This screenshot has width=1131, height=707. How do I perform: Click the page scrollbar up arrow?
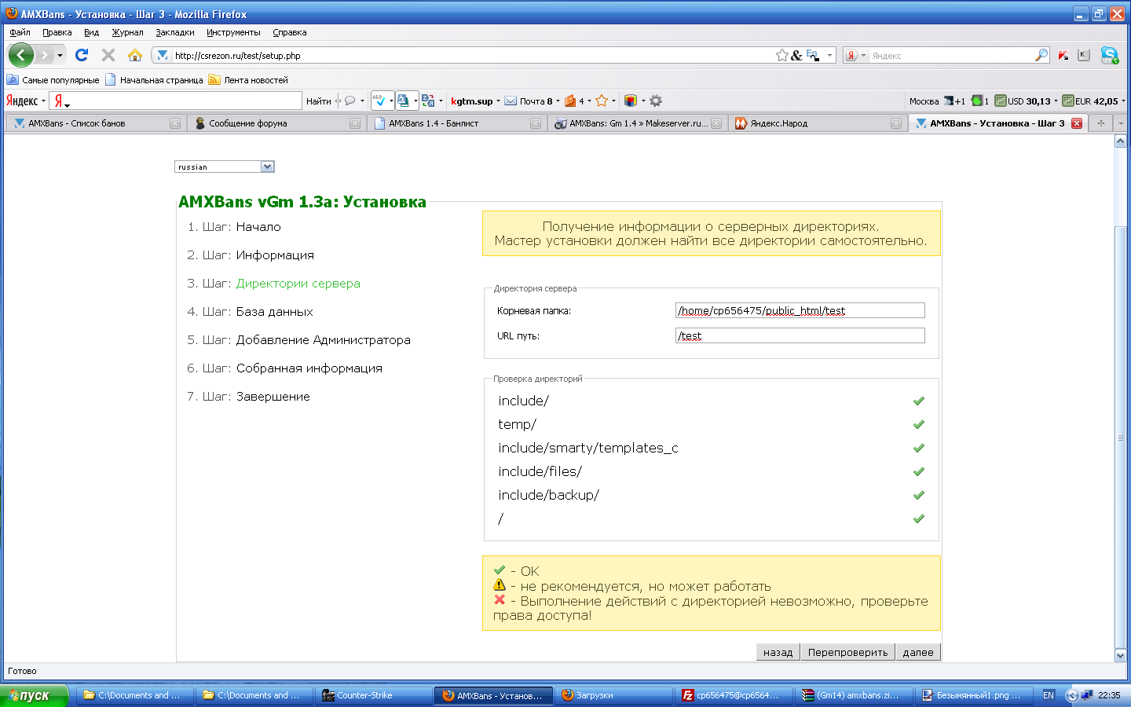click(x=1121, y=141)
